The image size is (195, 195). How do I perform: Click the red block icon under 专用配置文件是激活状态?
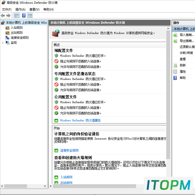click(x=56, y=84)
